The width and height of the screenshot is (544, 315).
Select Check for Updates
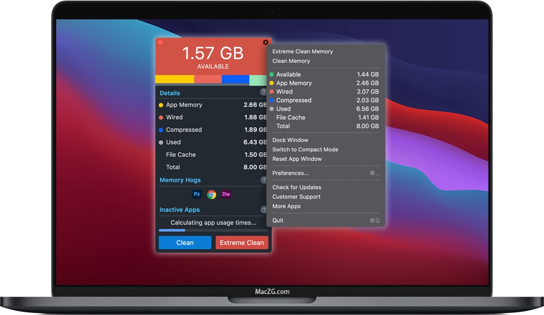tap(297, 187)
